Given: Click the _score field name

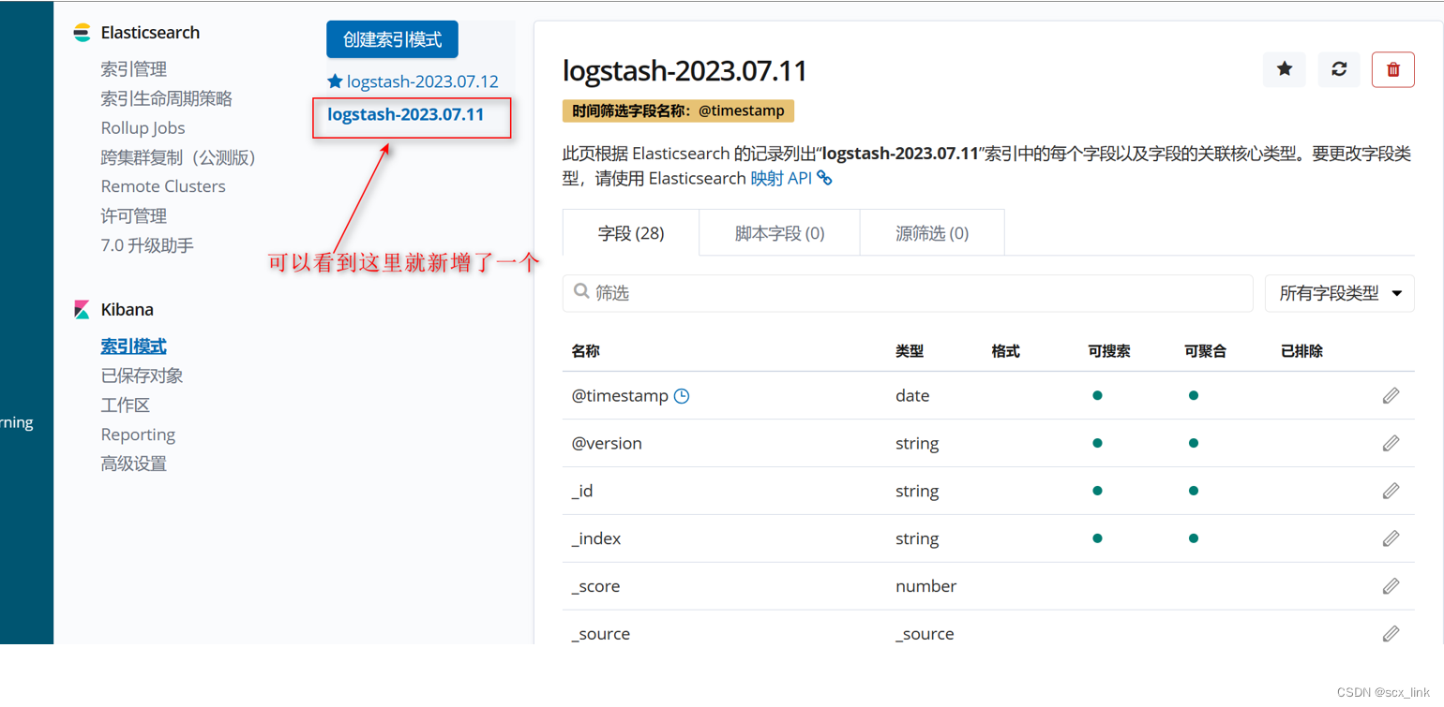Looking at the screenshot, I should [595, 587].
